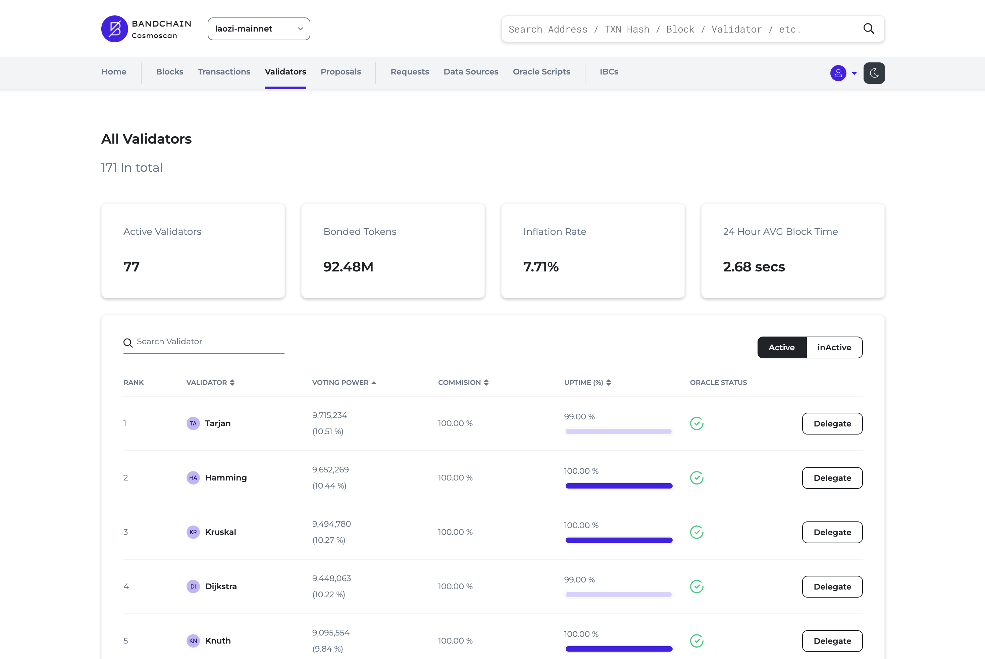Click Knuth's KN avatar icon
The image size is (985, 659).
click(x=193, y=641)
